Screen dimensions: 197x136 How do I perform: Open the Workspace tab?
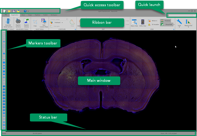tap(54, 14)
